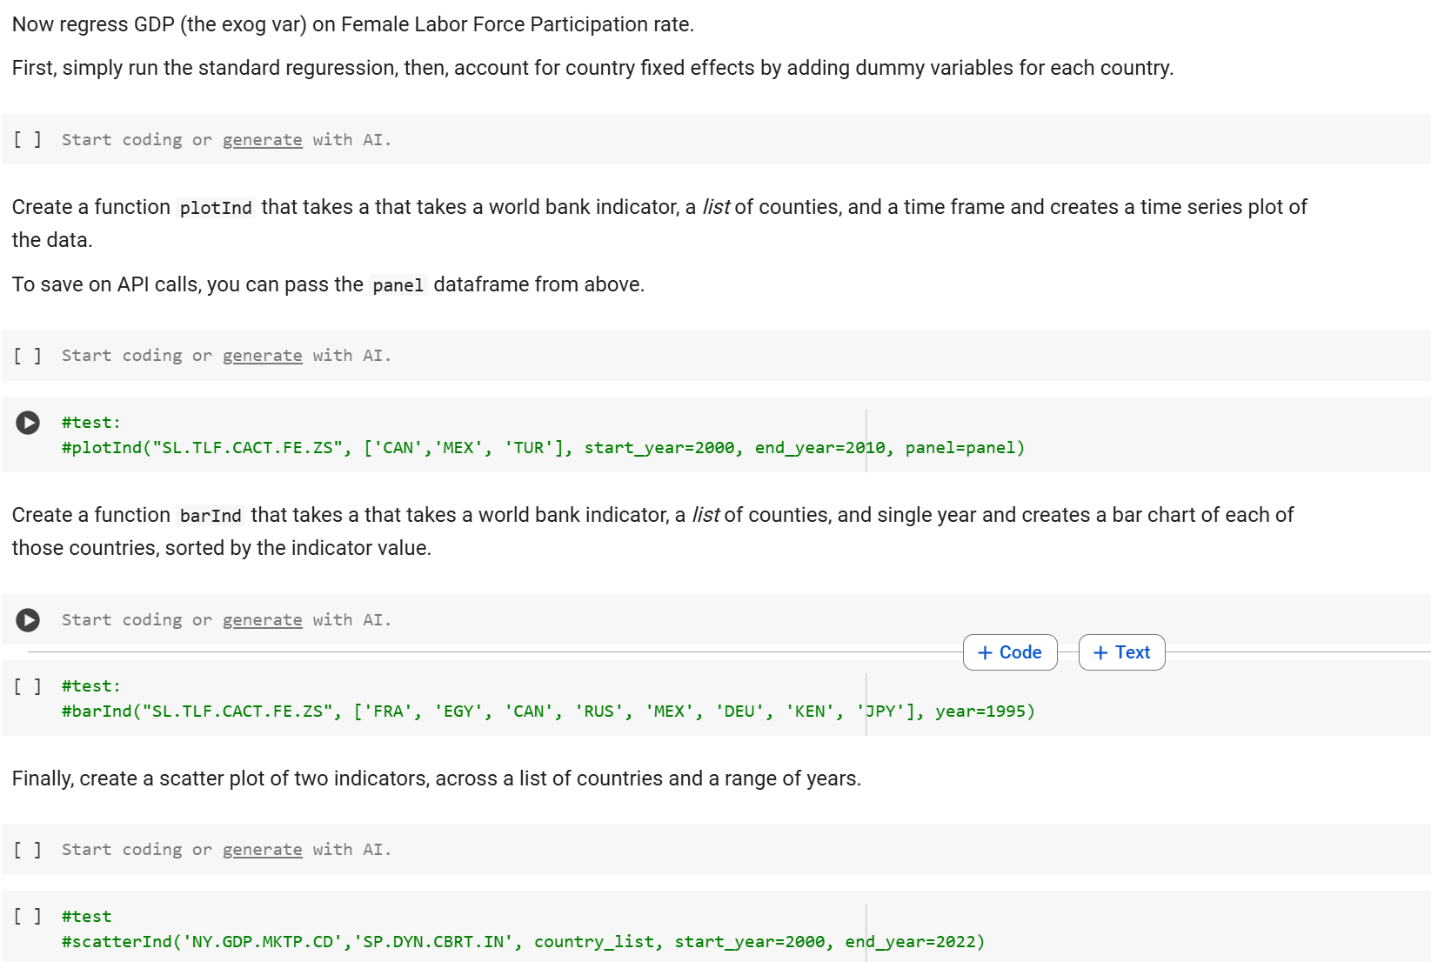Screen dimensions: 1431x962
Task: Select the "First, simply run the standard reguression" paragraph
Action: pyautogui.click(x=592, y=68)
